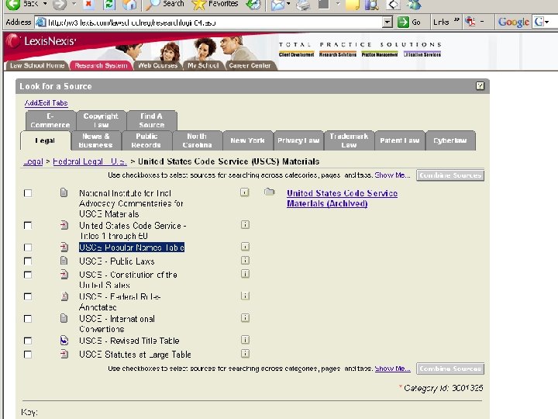The height and width of the screenshot is (419, 558).
Task: Click TOC icon beside USCS Statutes at Large
Action: coord(64,354)
